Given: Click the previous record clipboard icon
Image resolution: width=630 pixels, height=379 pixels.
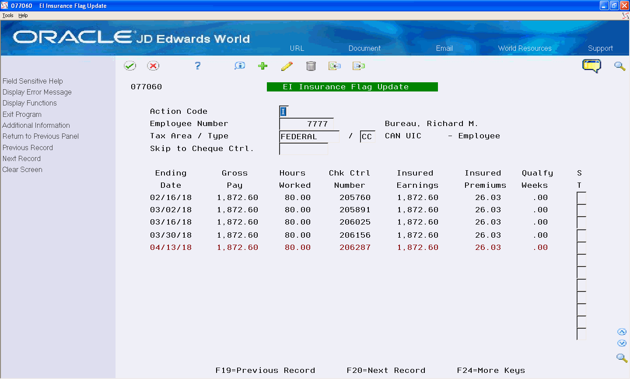Looking at the screenshot, I should [335, 66].
